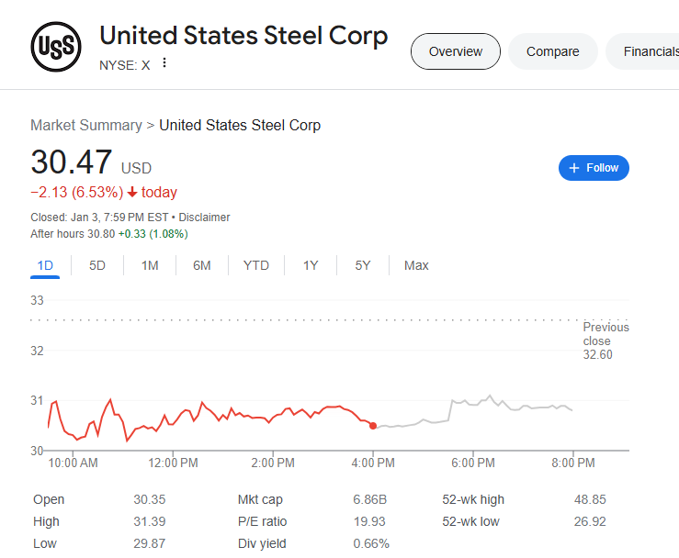
Task: Click the gray after-hours chart line
Action: click(515, 404)
